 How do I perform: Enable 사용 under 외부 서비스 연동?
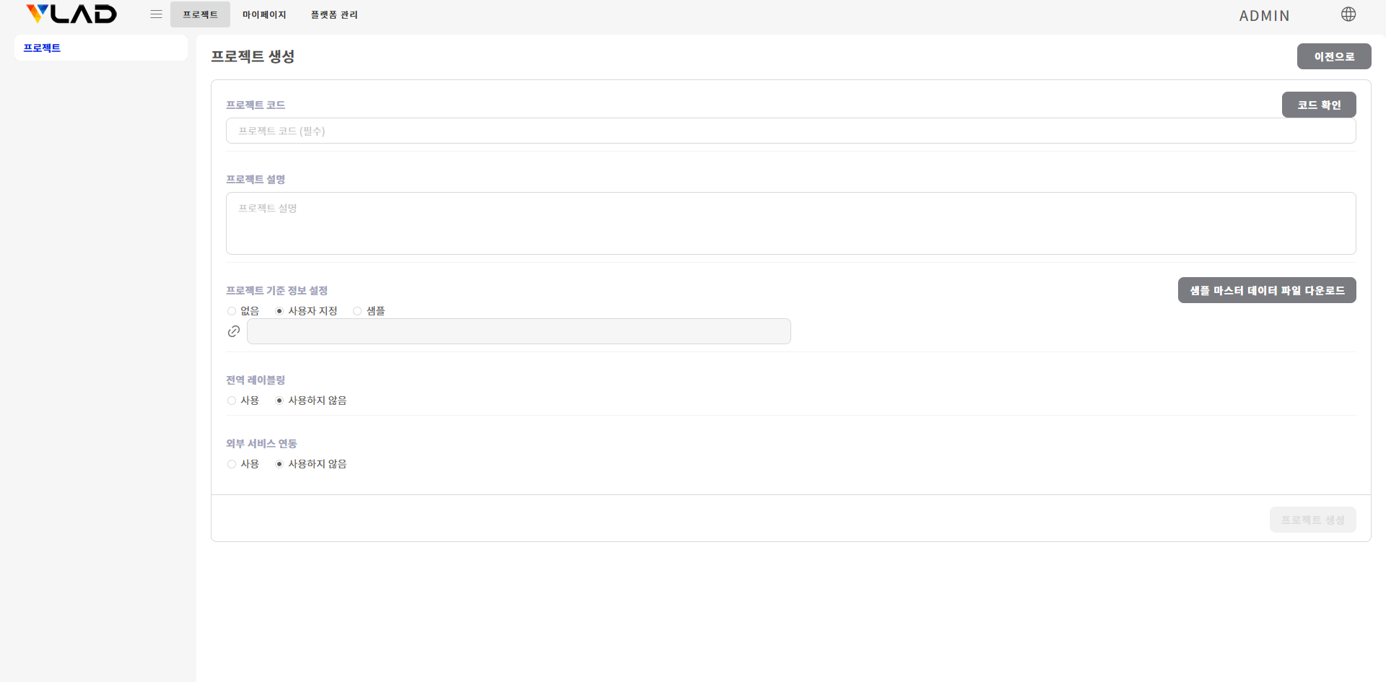[x=232, y=464]
